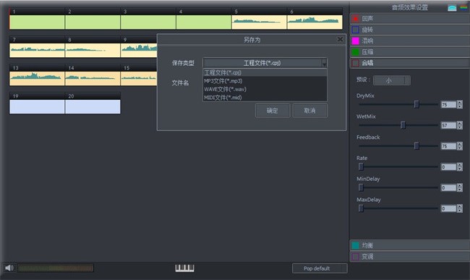
Task: Select pattern block number 19
Action: tap(37, 103)
